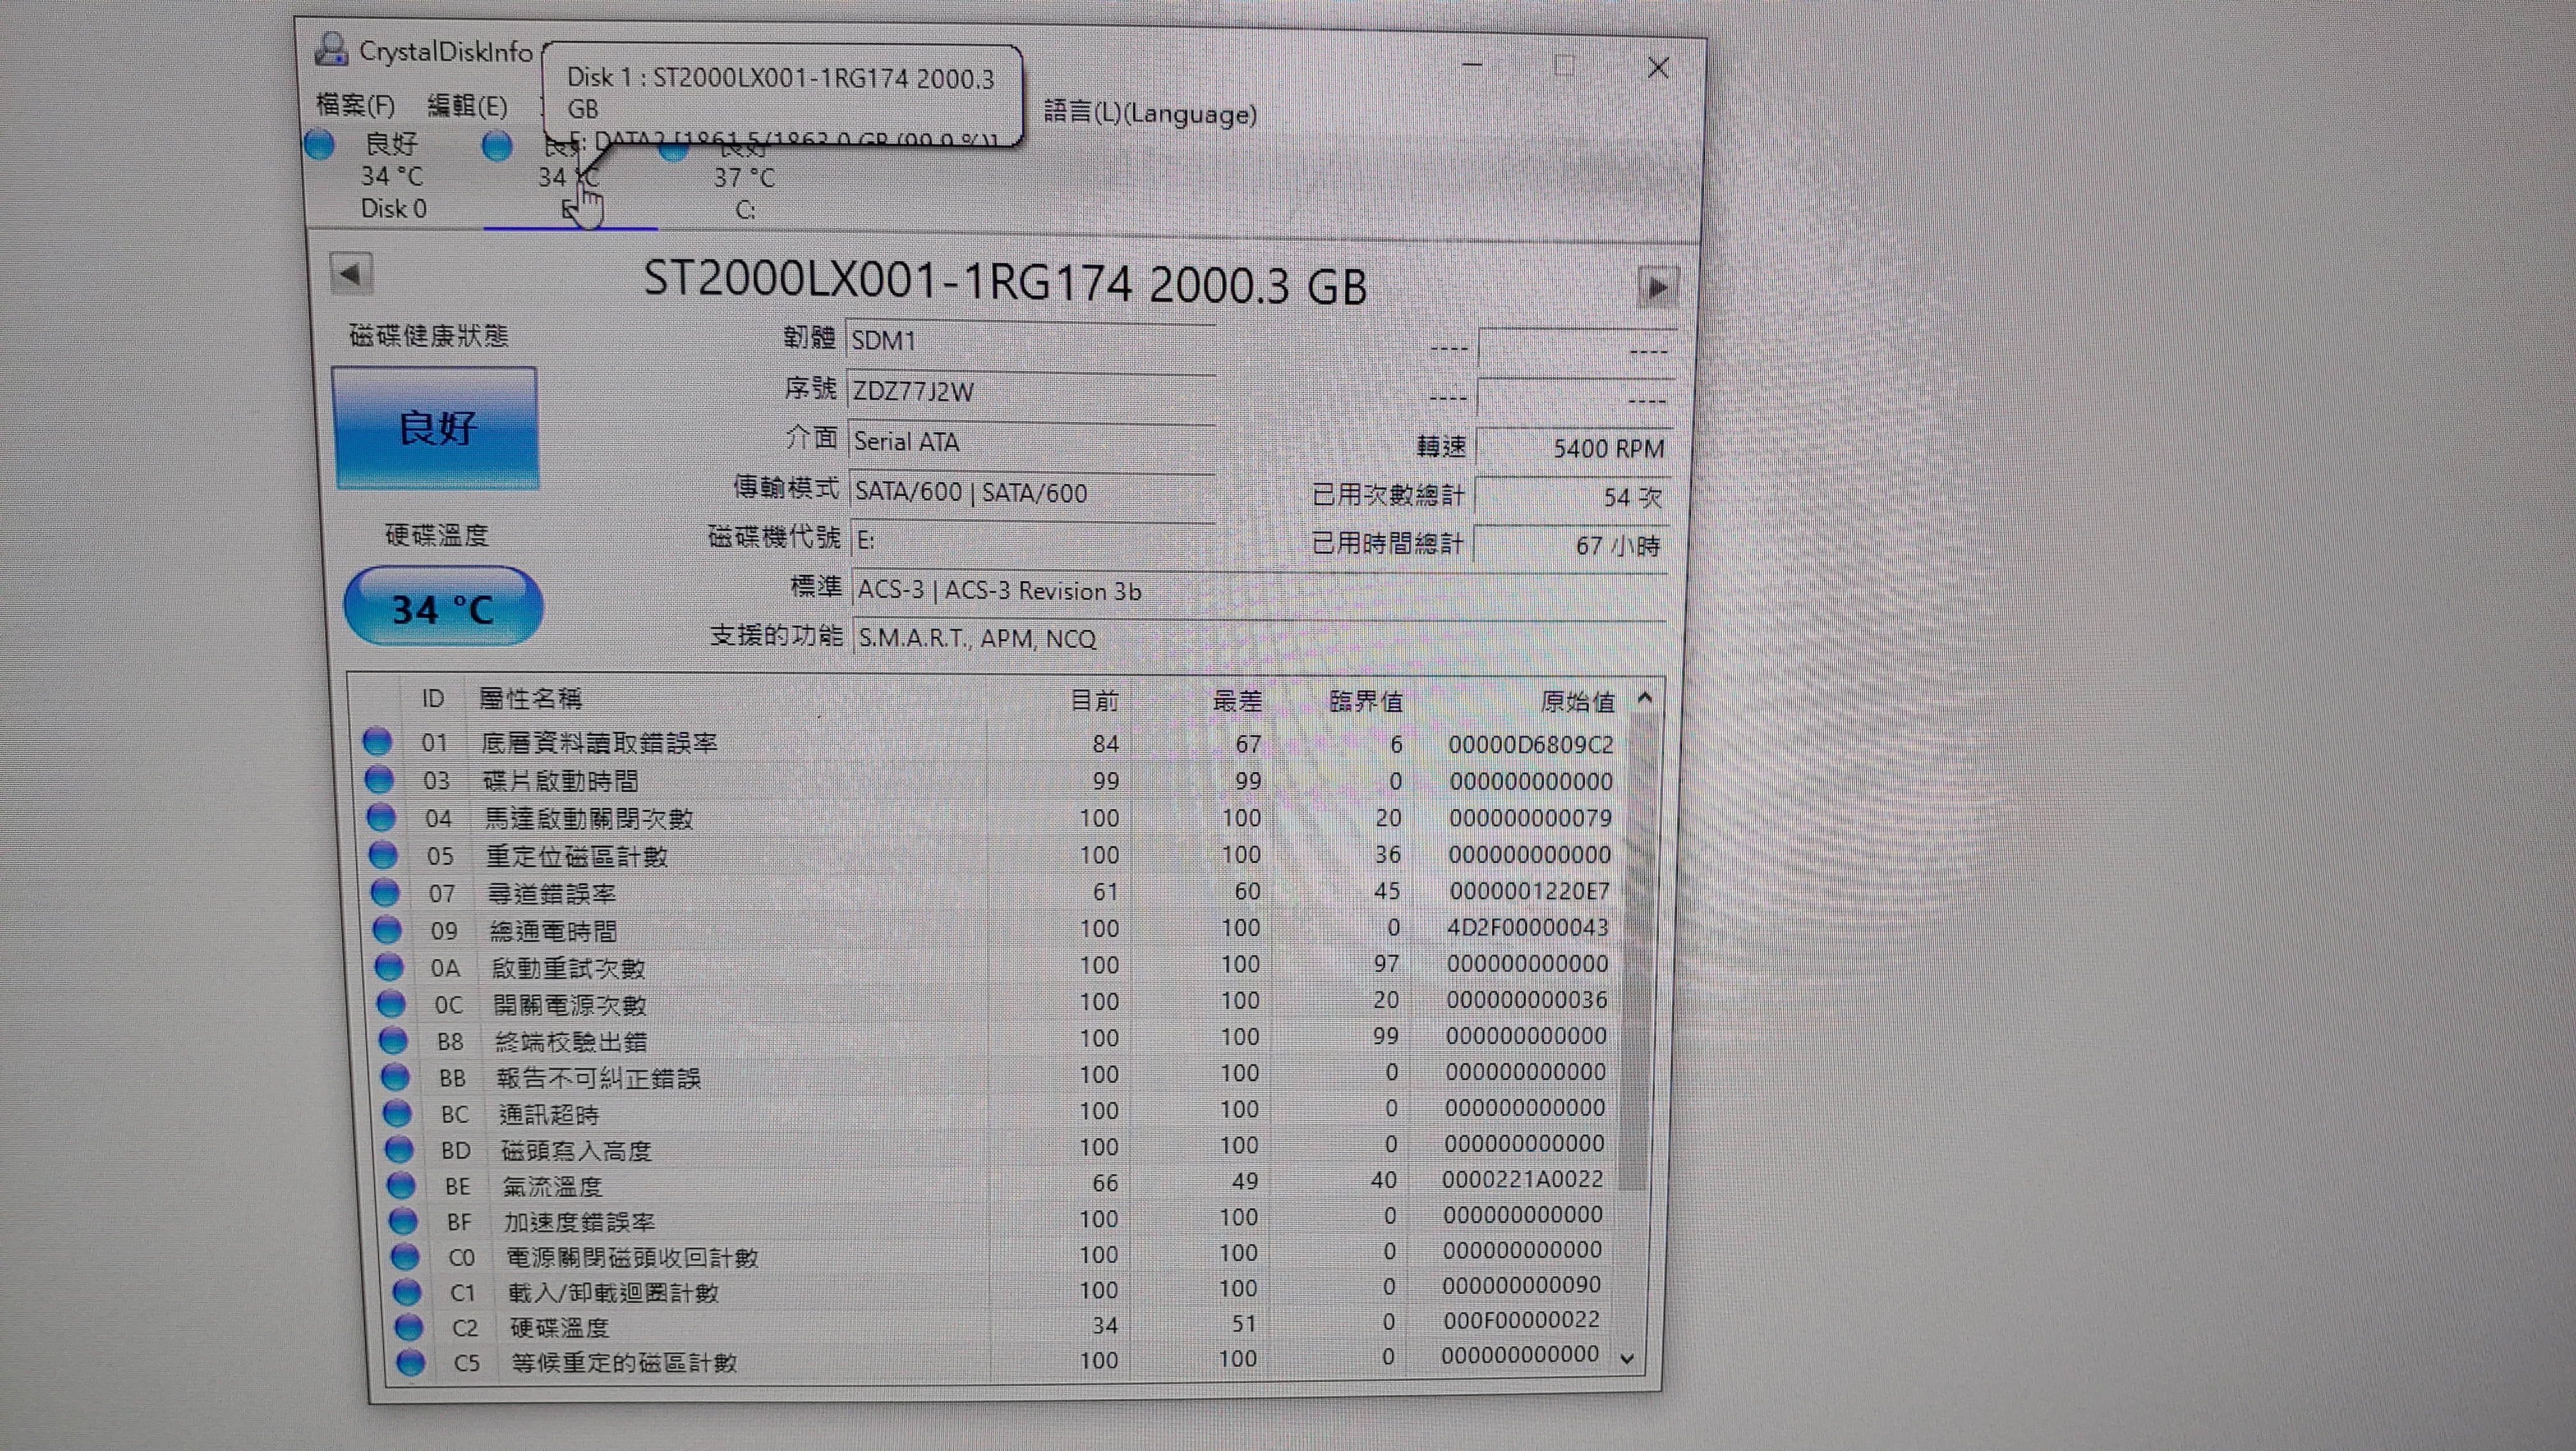Select the 底層資料讀取錯誤率 attribute name

pyautogui.click(x=599, y=743)
